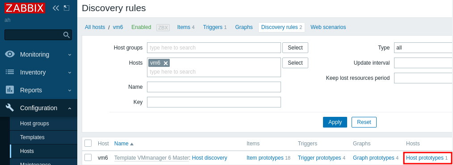Click the search magnifier icon in sidebar
The width and height of the screenshot is (453, 165).
pos(67,35)
